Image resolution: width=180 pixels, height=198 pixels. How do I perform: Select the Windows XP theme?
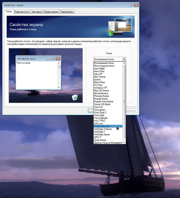pos(108,88)
